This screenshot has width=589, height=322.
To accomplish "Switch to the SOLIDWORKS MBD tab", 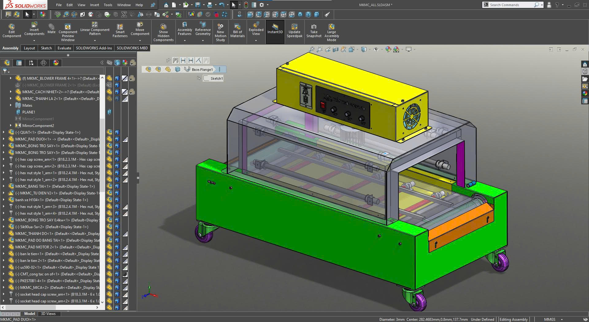I will point(132,48).
